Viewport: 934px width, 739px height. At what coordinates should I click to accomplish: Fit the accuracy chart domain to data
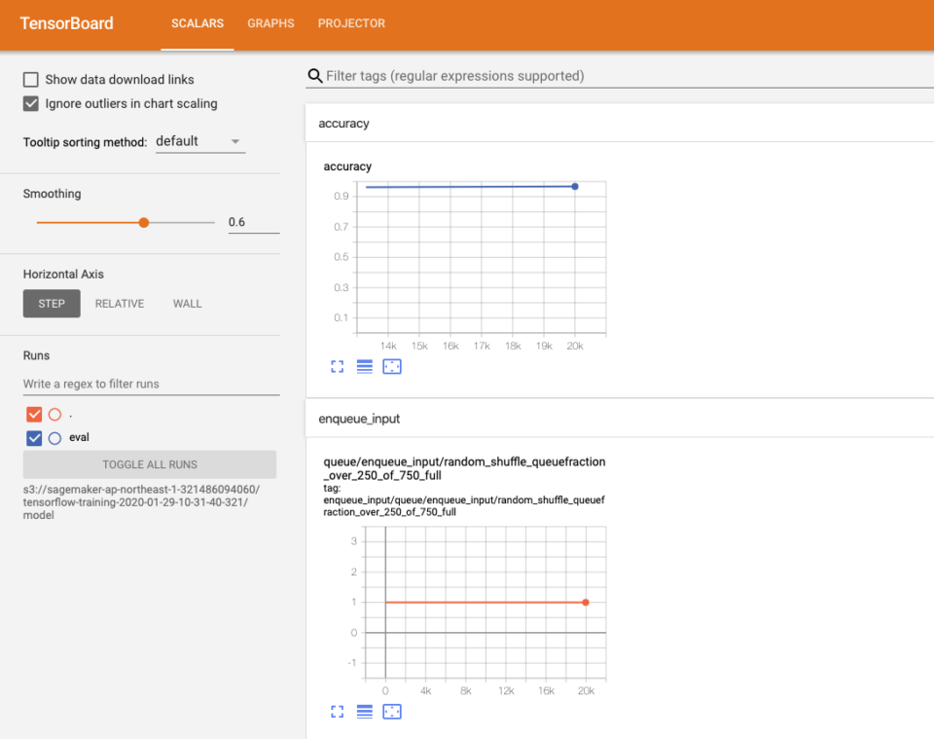[391, 366]
